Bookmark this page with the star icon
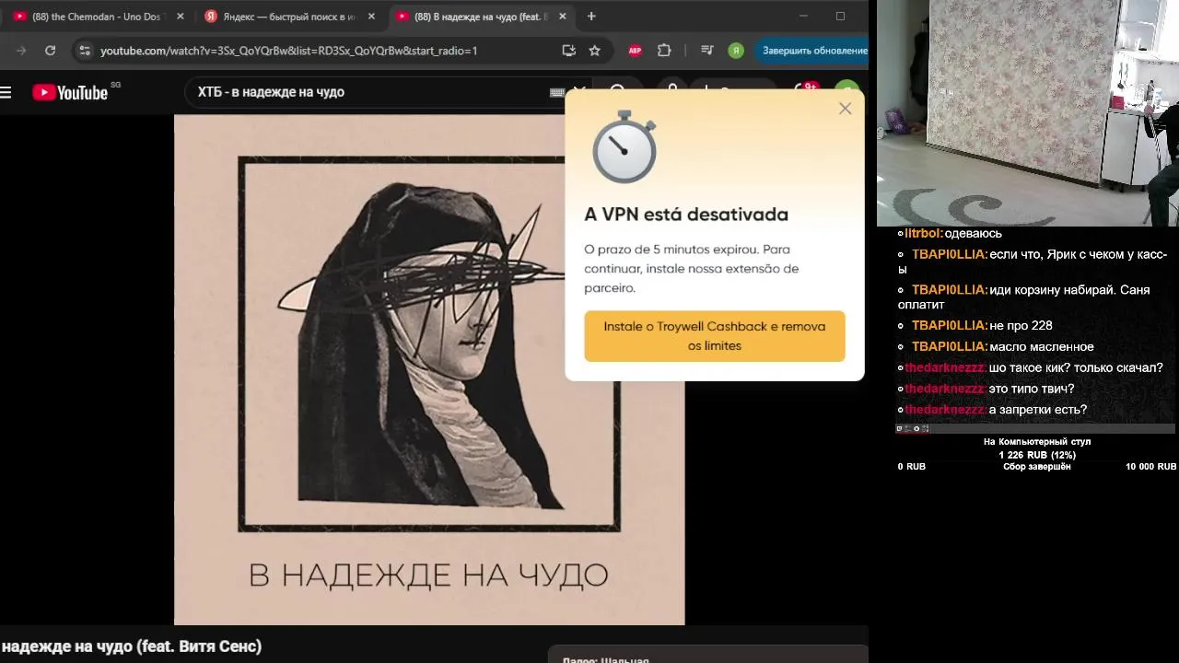Image resolution: width=1179 pixels, height=663 pixels. click(x=595, y=51)
